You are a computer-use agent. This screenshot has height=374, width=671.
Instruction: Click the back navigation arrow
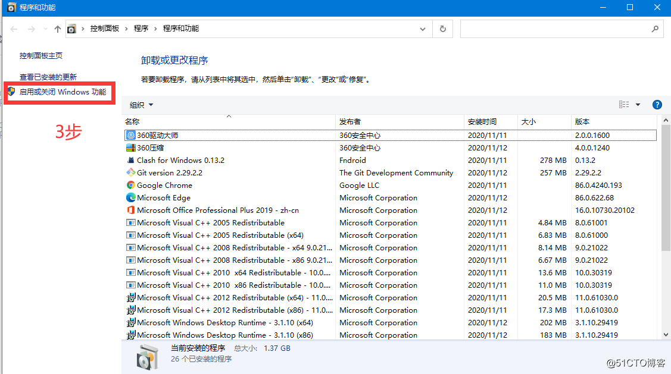(x=14, y=29)
